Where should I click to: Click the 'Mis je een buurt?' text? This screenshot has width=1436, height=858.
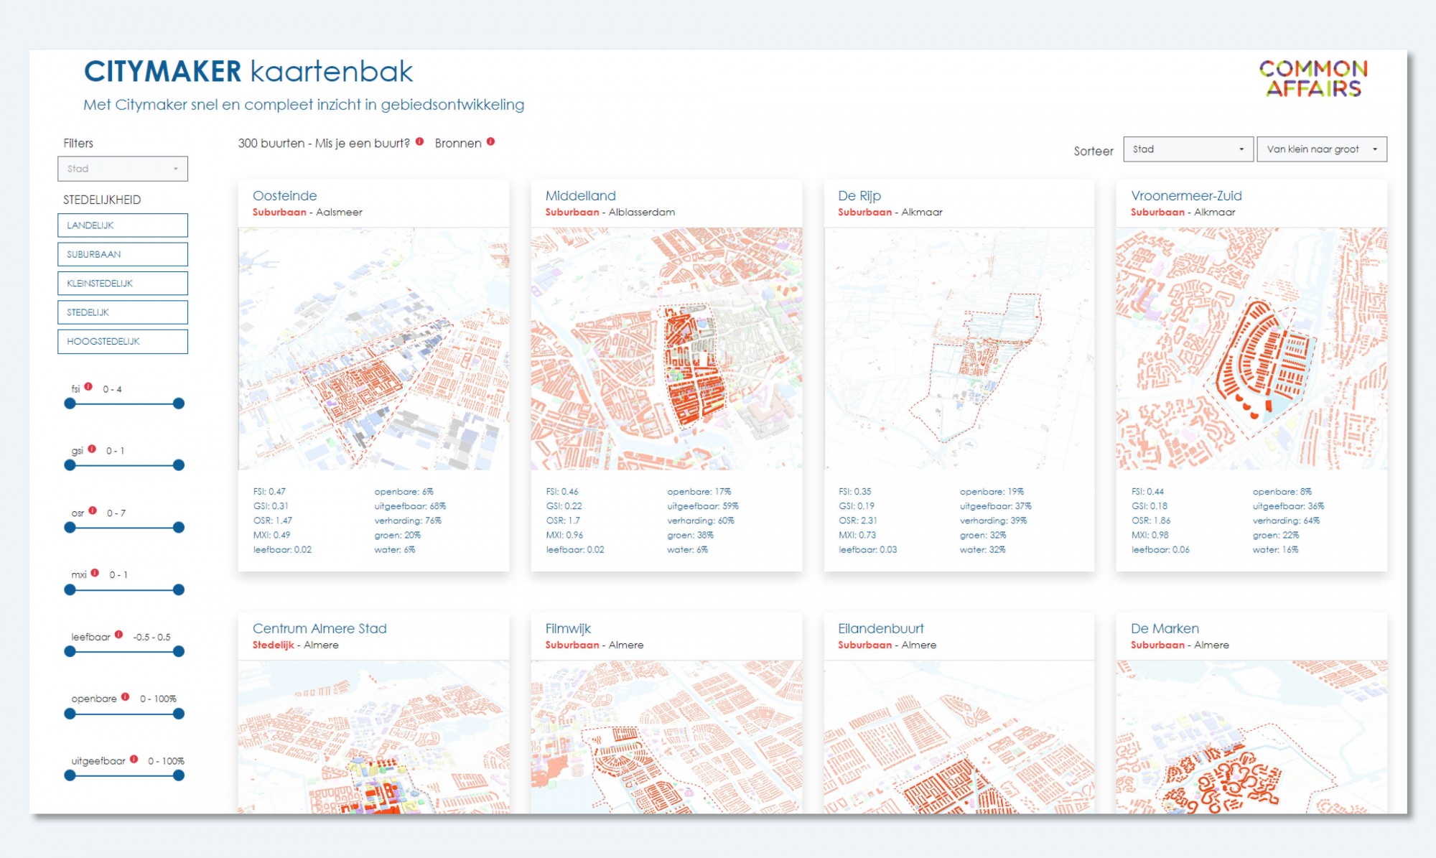tap(363, 143)
